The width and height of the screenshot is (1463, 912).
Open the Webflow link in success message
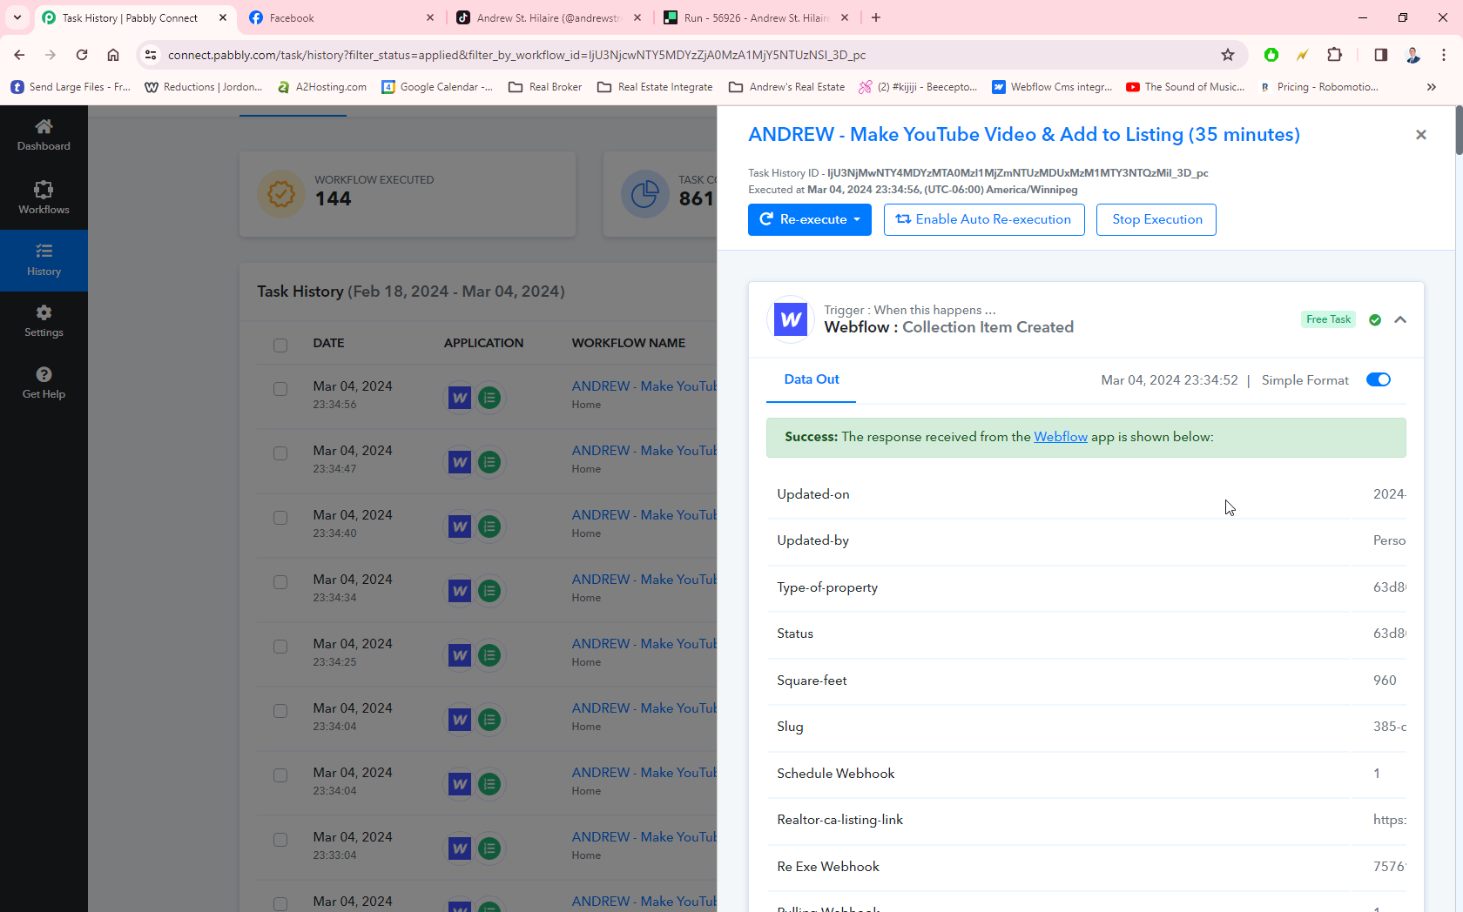click(1061, 437)
